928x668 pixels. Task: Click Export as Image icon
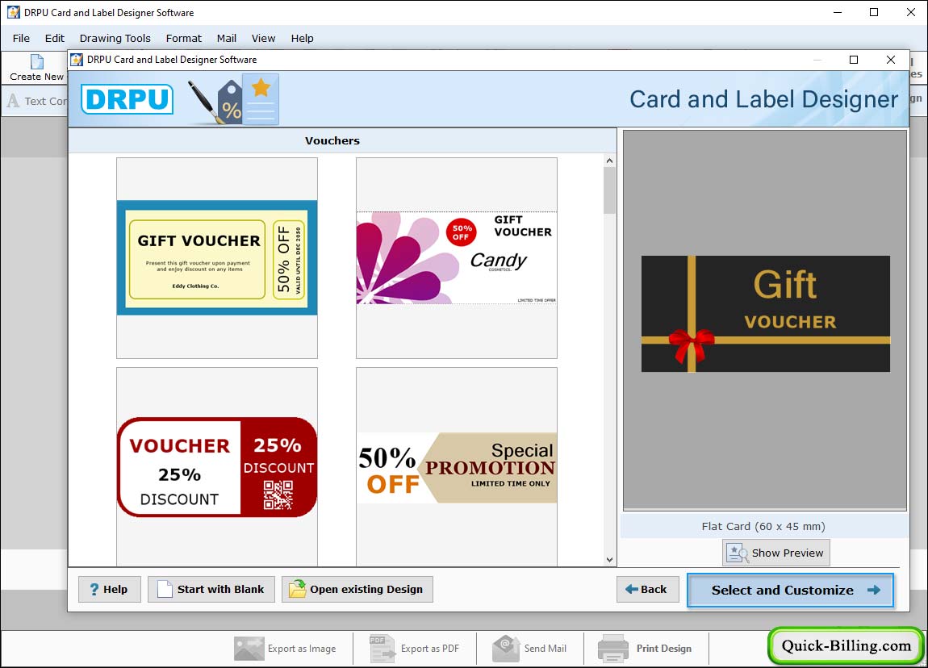tap(249, 649)
